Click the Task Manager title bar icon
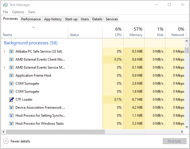The width and height of the screenshot is (190, 149). (5, 5)
